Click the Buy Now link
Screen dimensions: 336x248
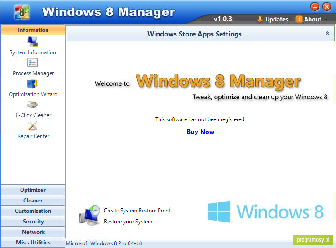click(200, 132)
